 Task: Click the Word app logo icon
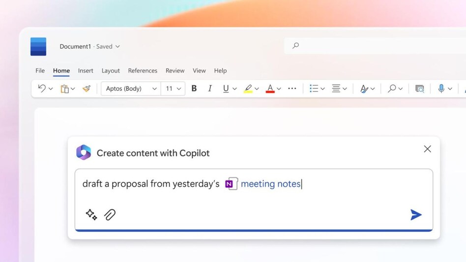pyautogui.click(x=38, y=47)
